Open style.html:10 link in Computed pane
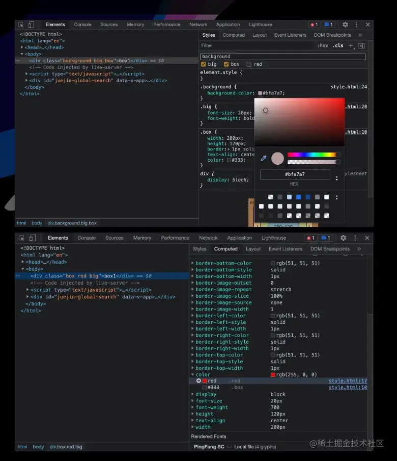Screen dimensions: 397x461 [348, 388]
